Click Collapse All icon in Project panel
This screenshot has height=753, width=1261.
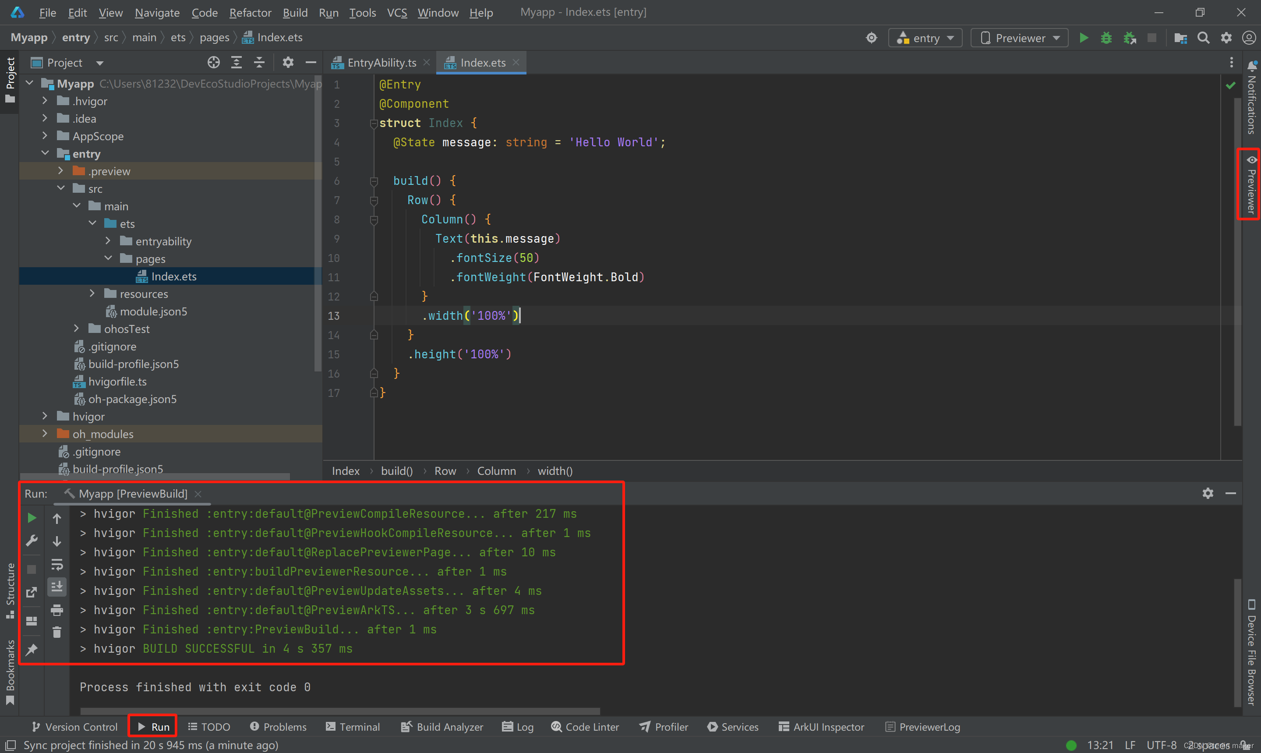pyautogui.click(x=259, y=62)
